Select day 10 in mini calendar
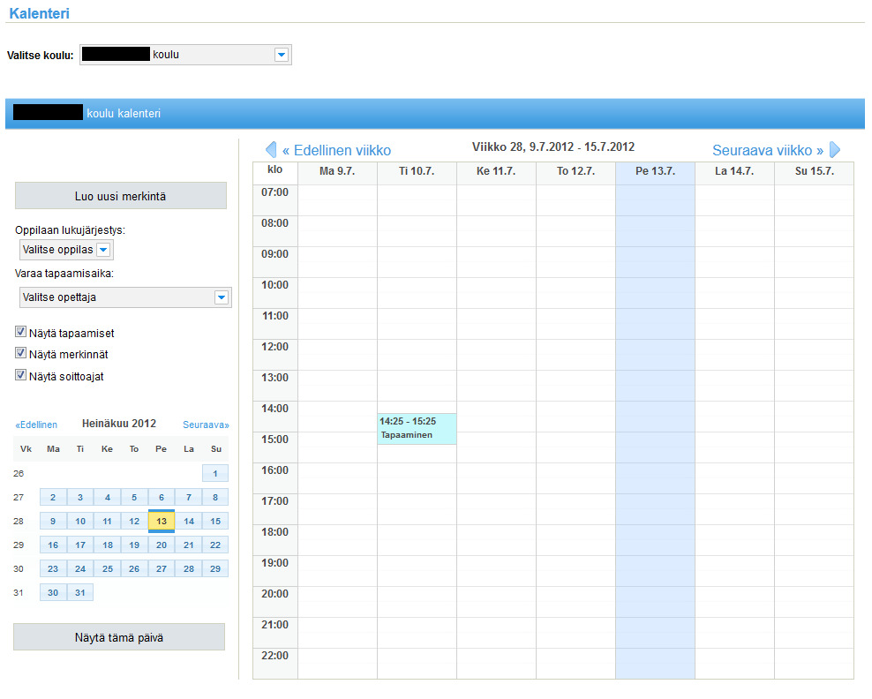 click(80, 521)
